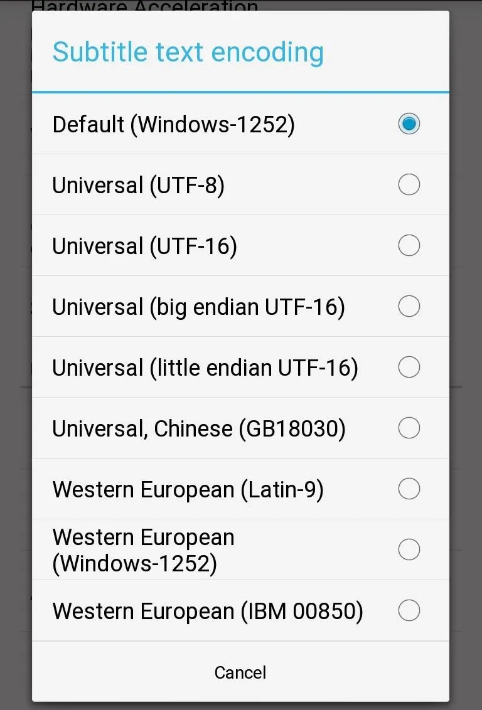The height and width of the screenshot is (710, 482).
Task: Tap the Western European (IBM 00850) text
Action: [208, 612]
